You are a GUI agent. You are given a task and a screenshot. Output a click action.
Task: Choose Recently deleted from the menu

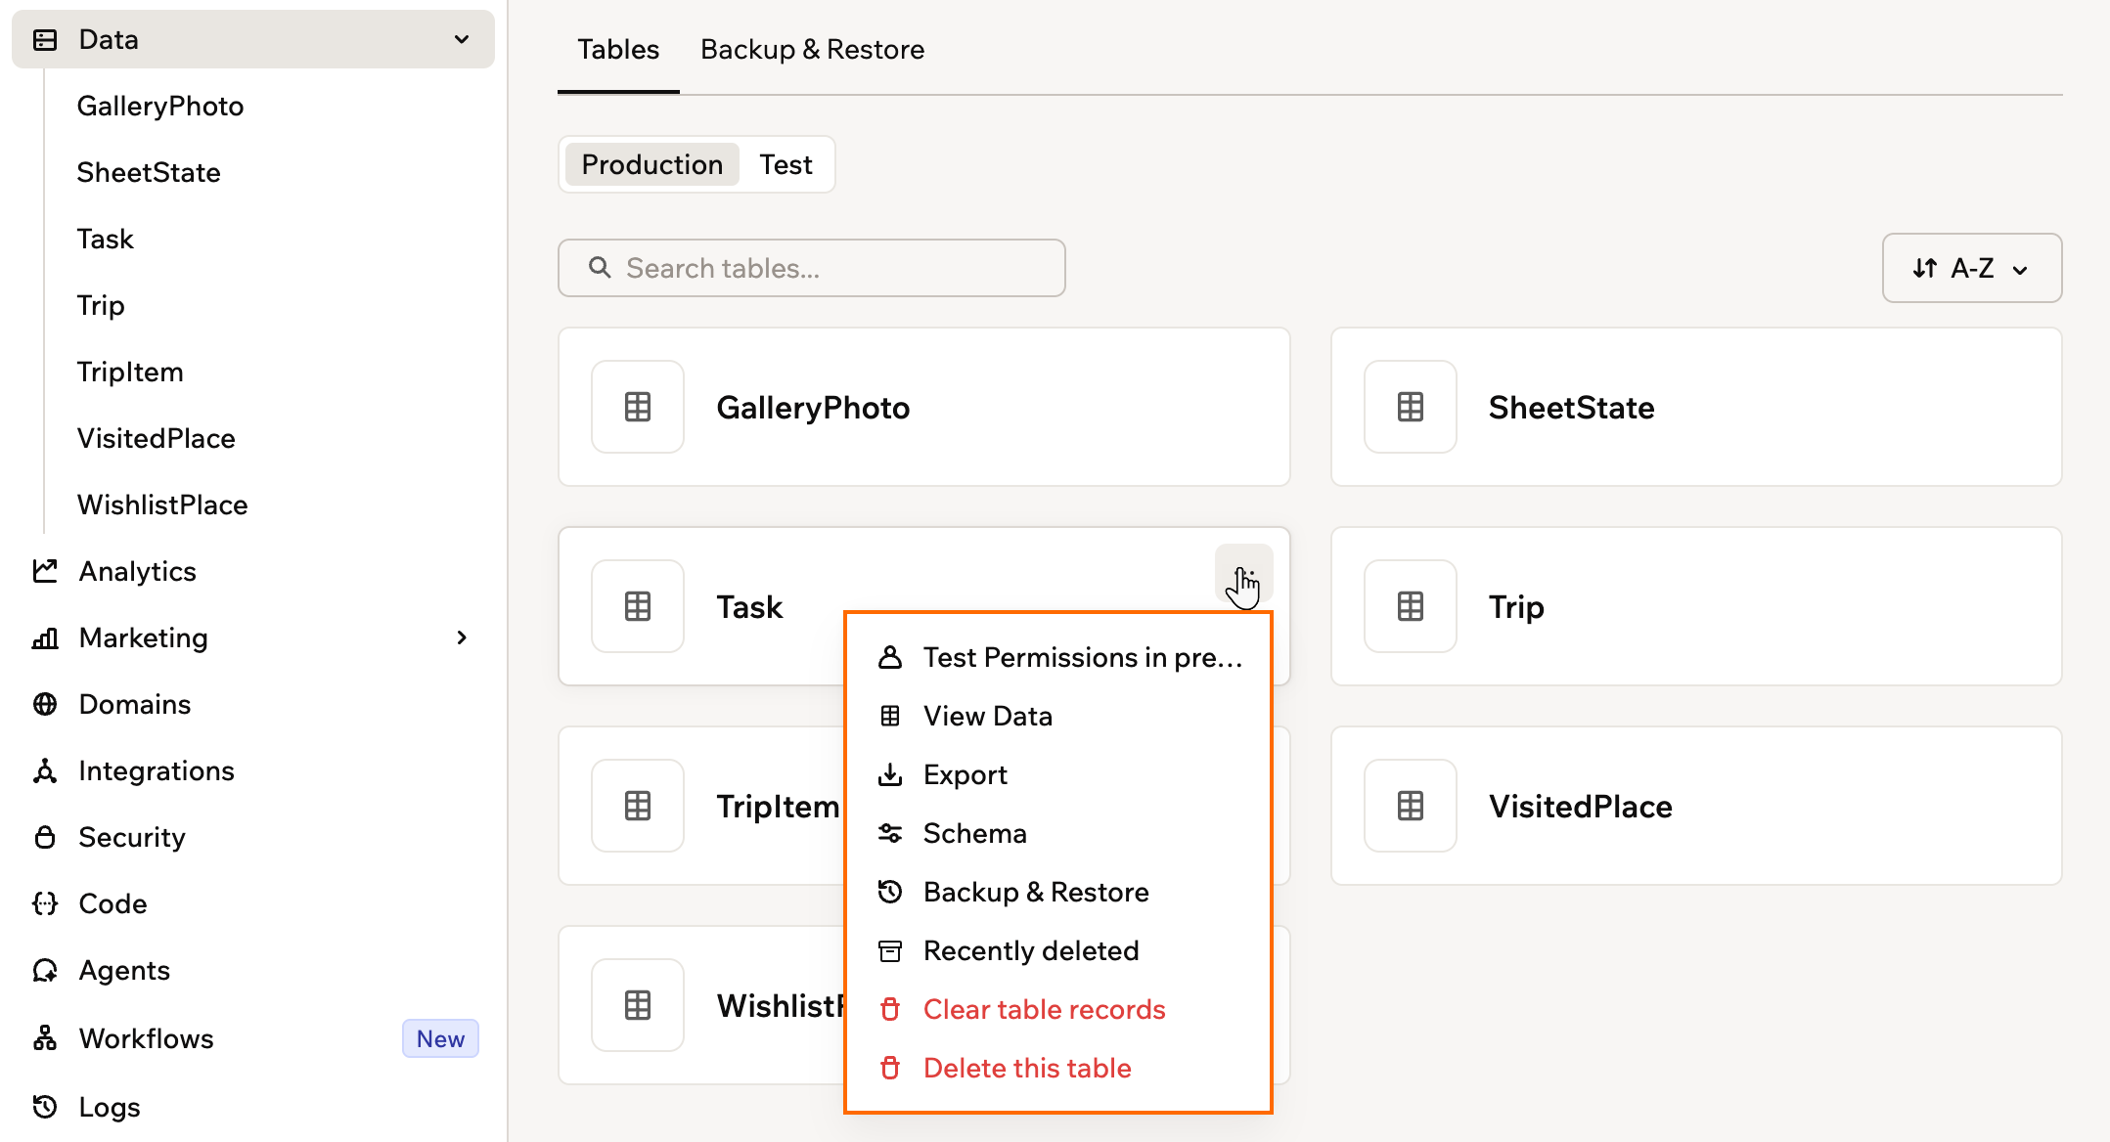point(1058,950)
